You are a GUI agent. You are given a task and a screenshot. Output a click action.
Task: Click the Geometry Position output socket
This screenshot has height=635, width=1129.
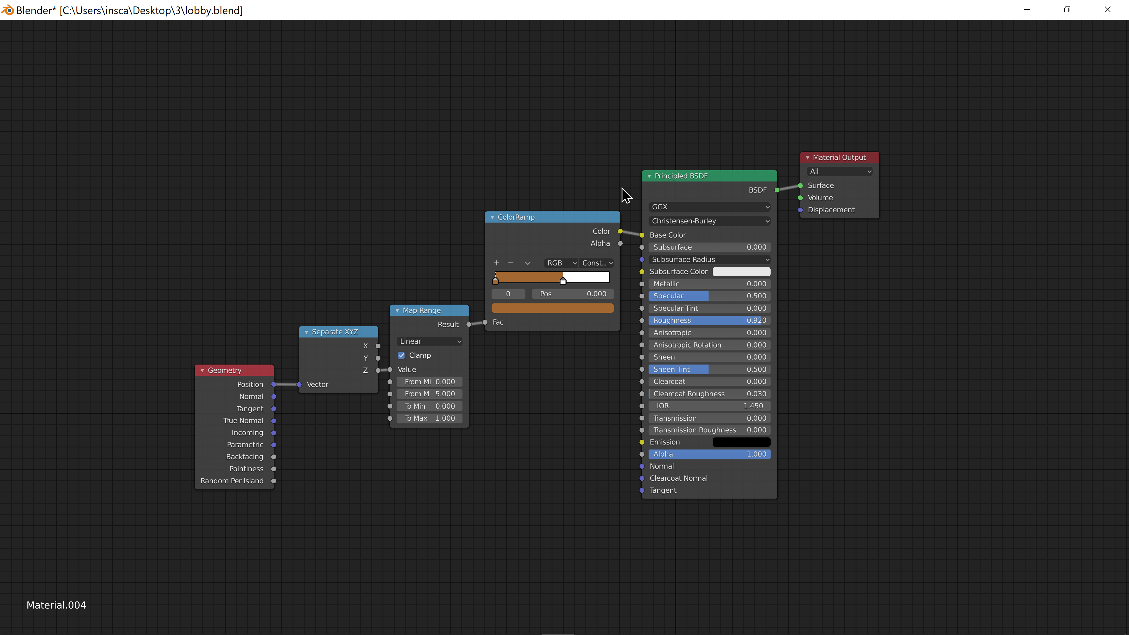tap(274, 384)
